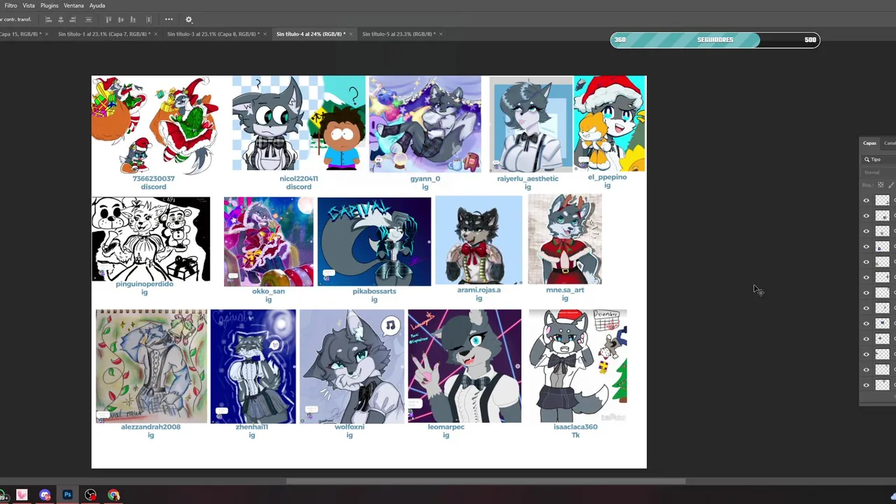Toggle visibility of the bottom-most visible layer
Screen dimensions: 896x504
click(866, 385)
